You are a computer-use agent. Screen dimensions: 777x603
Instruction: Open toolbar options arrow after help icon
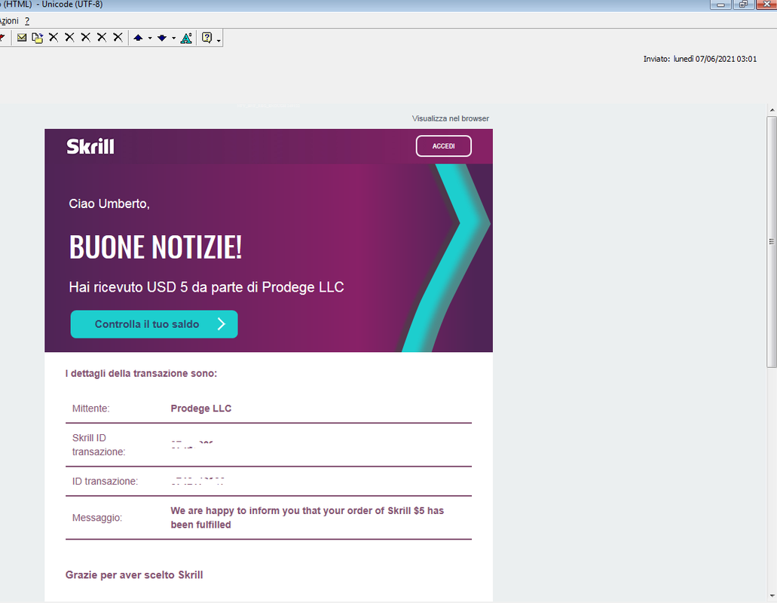click(219, 40)
